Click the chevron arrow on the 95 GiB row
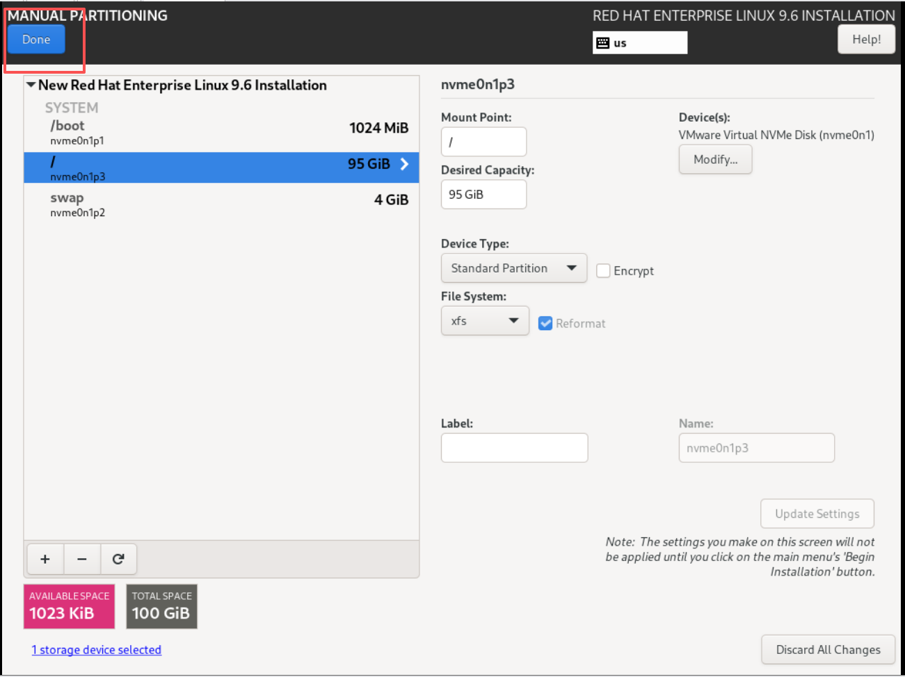Image resolution: width=905 pixels, height=677 pixels. [404, 164]
